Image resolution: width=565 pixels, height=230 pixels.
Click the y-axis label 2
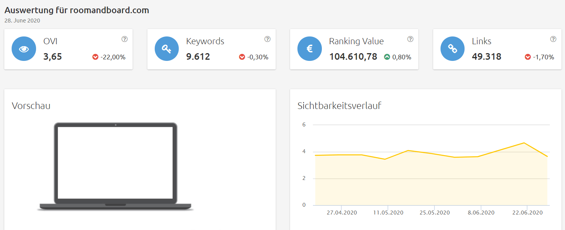tap(304, 178)
